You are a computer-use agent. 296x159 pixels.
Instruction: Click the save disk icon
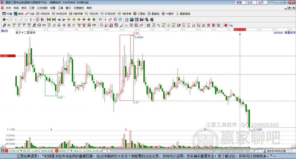click(142, 20)
